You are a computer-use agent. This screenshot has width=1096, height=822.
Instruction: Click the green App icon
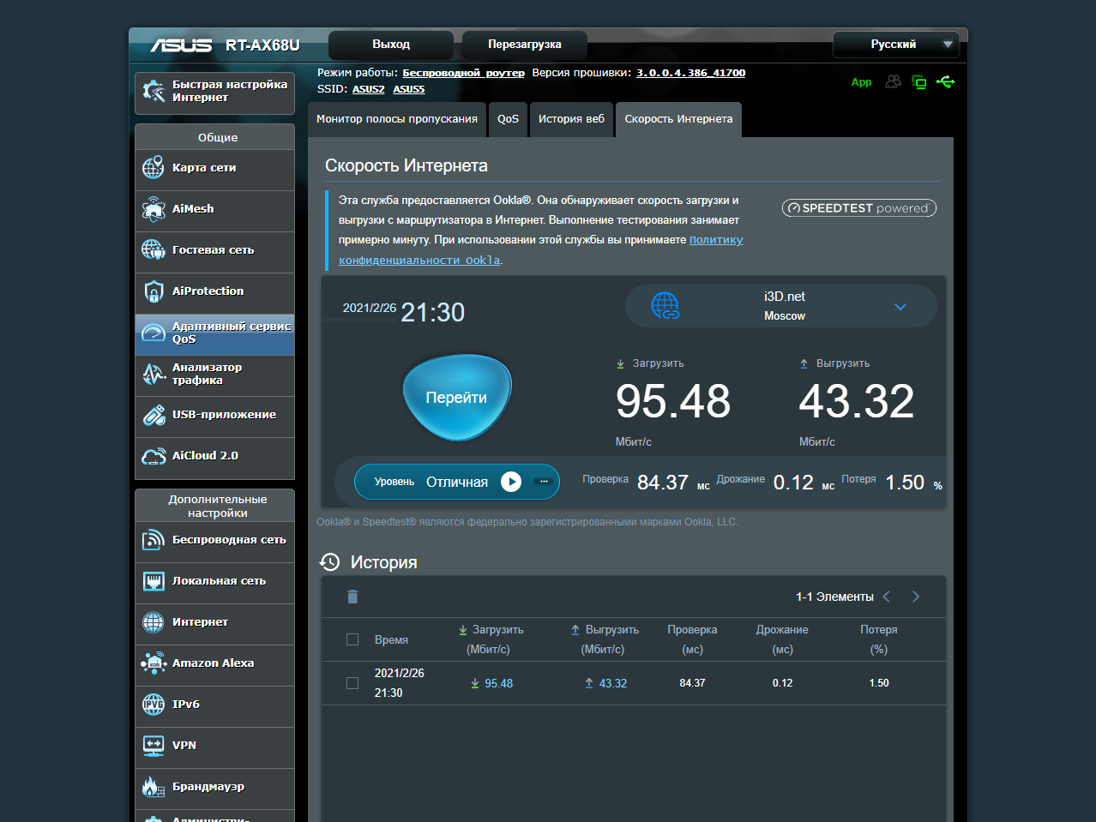(861, 82)
